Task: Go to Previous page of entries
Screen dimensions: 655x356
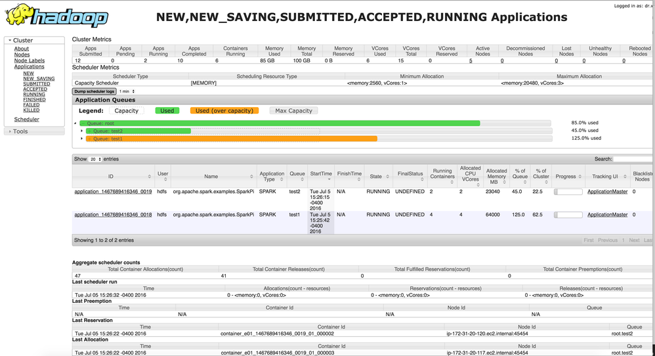Action: tap(607, 240)
